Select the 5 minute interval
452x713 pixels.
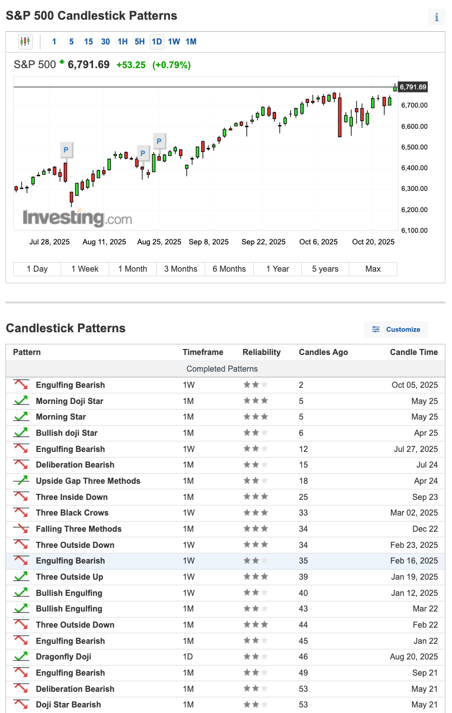coord(71,41)
